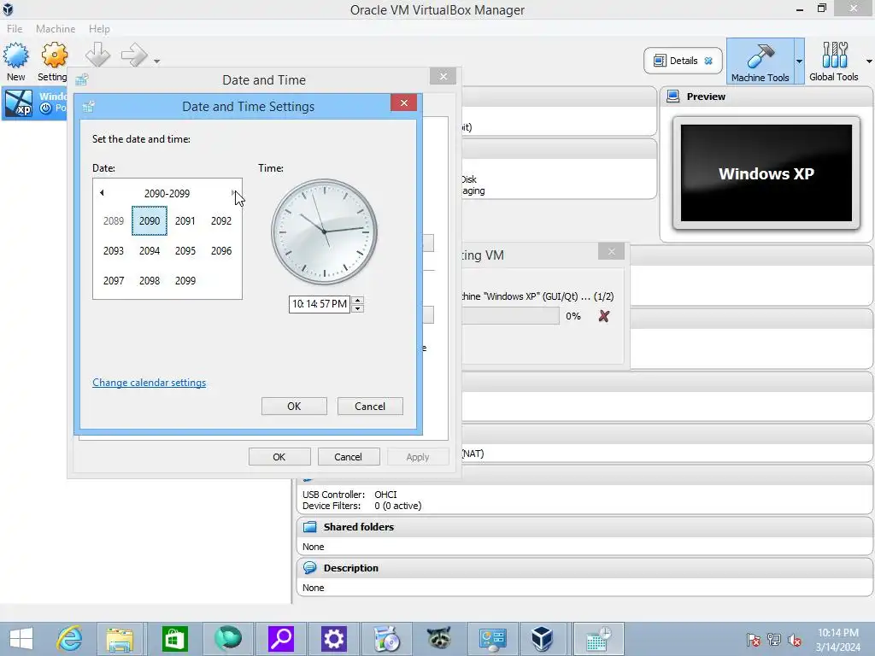Close the Details tool with its X icon
The image size is (875, 656).
click(x=708, y=61)
